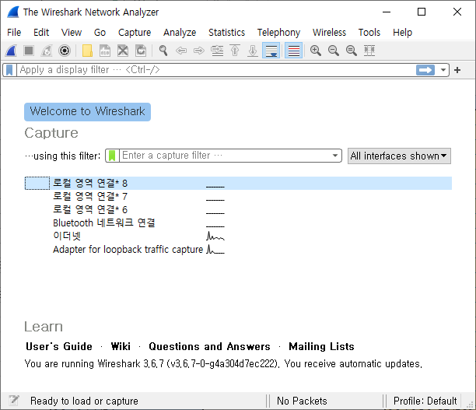Go forward to next packet arrow
This screenshot has width=476, height=410.
coord(199,51)
